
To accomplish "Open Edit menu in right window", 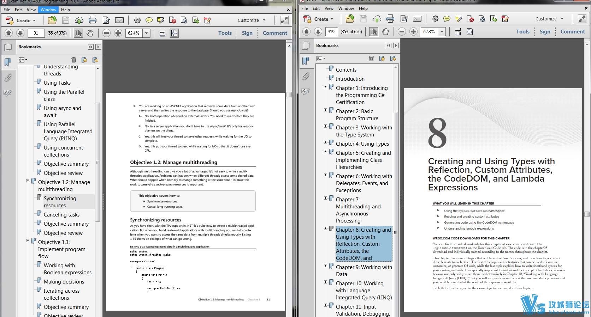I will tap(316, 8).
